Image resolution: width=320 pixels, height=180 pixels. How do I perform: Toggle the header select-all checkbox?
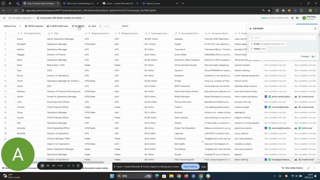click(5, 33)
